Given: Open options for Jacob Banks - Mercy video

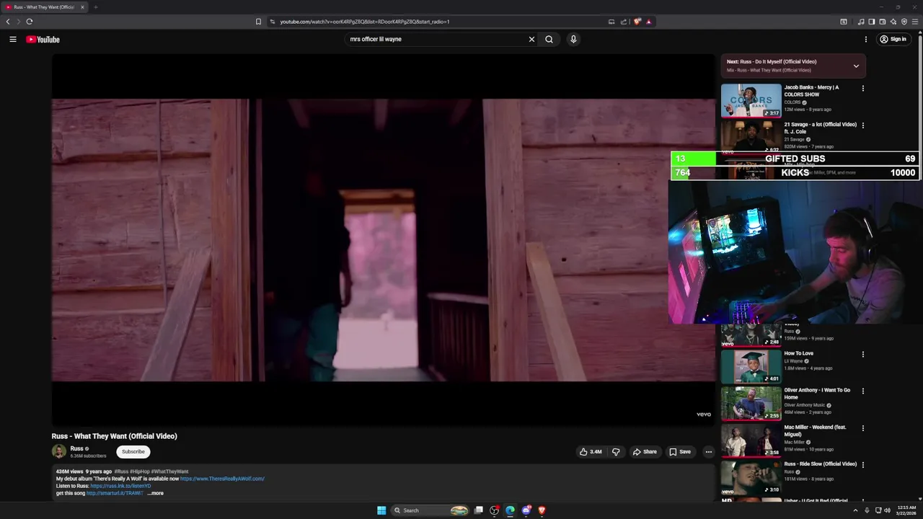Looking at the screenshot, I should pyautogui.click(x=863, y=88).
